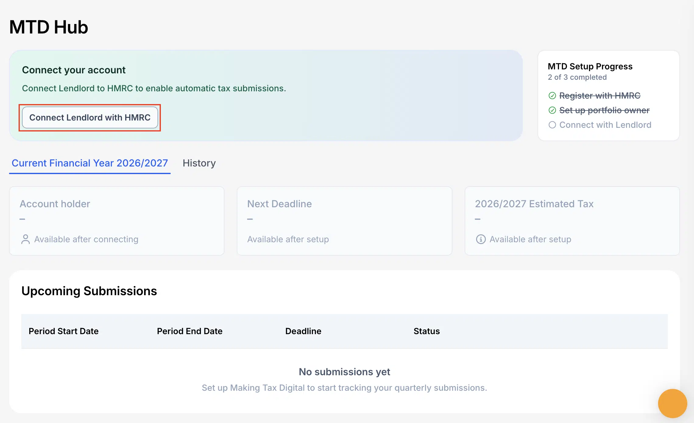Click the Connect your account heading
This screenshot has height=423, width=694.
[74, 70]
